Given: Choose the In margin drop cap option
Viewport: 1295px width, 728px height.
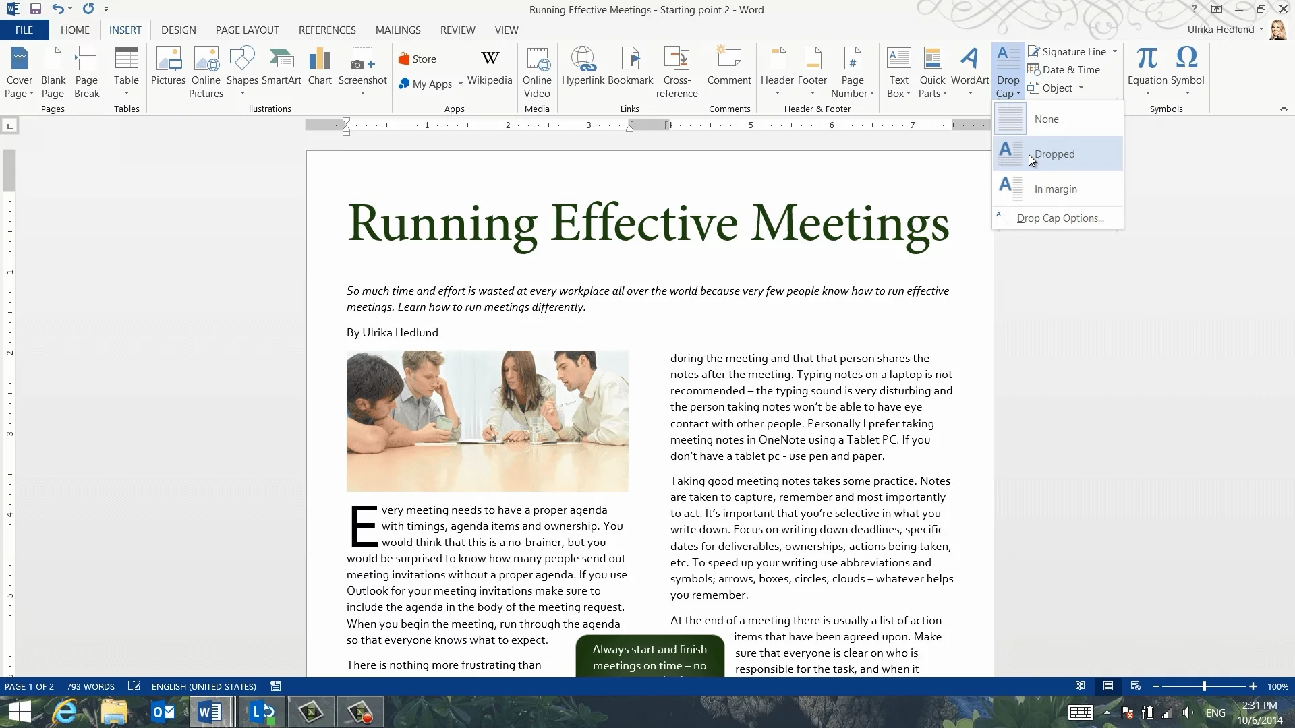Looking at the screenshot, I should [1056, 189].
